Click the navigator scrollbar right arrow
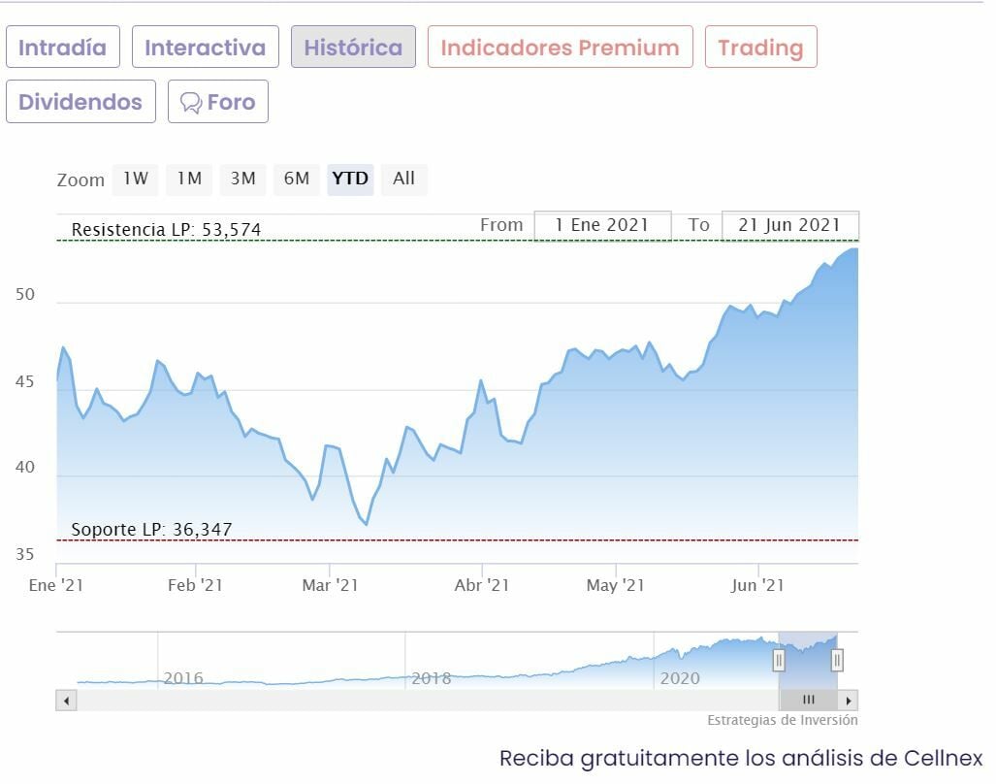996x784 pixels. coord(849,700)
